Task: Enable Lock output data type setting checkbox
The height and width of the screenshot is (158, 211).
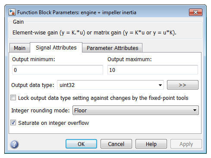Action: [x=13, y=98]
